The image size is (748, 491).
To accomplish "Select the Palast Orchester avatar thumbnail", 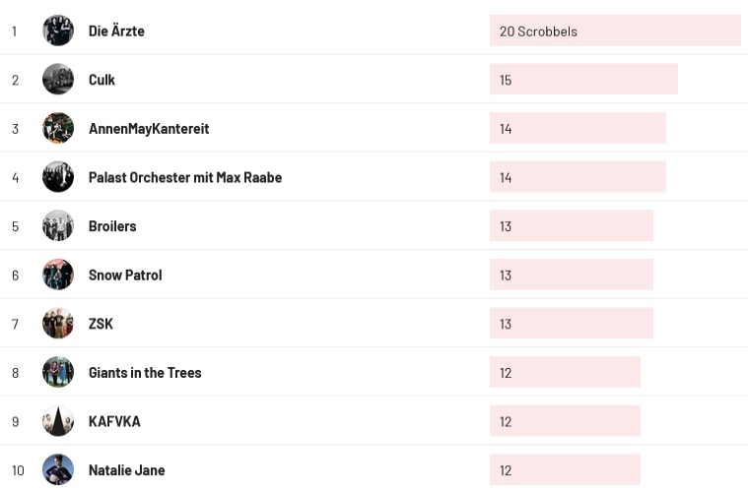I will (58, 177).
